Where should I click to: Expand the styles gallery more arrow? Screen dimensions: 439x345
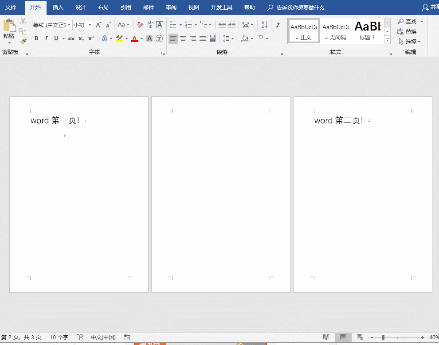coord(387,40)
